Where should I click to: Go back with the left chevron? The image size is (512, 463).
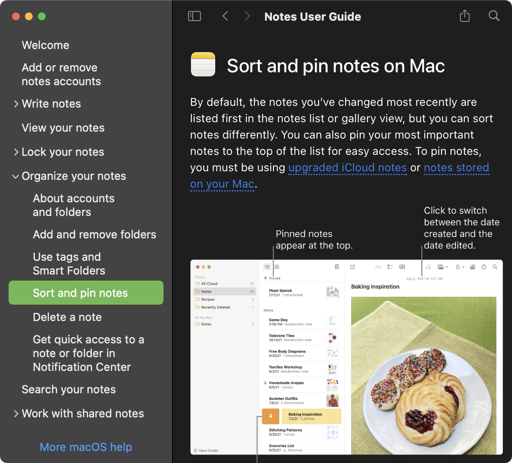[x=225, y=16]
